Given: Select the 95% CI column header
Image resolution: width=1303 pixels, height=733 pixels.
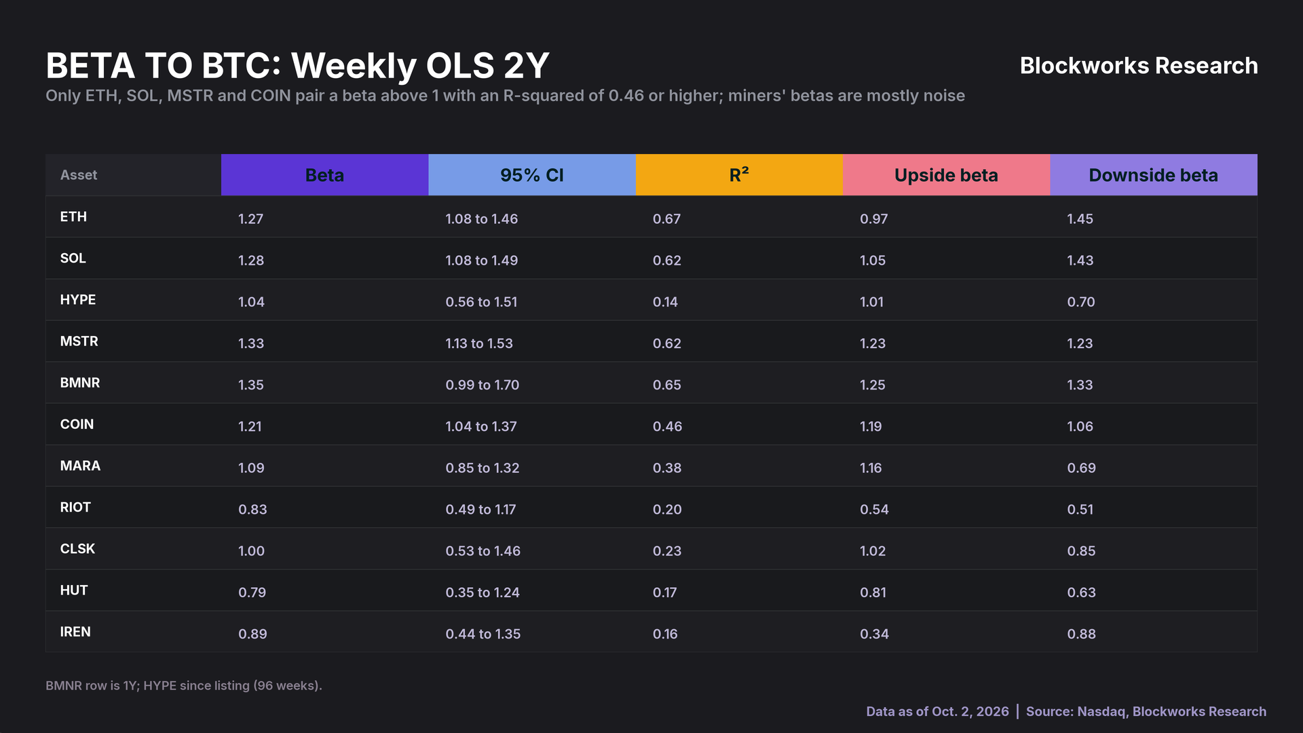Looking at the screenshot, I should point(532,175).
